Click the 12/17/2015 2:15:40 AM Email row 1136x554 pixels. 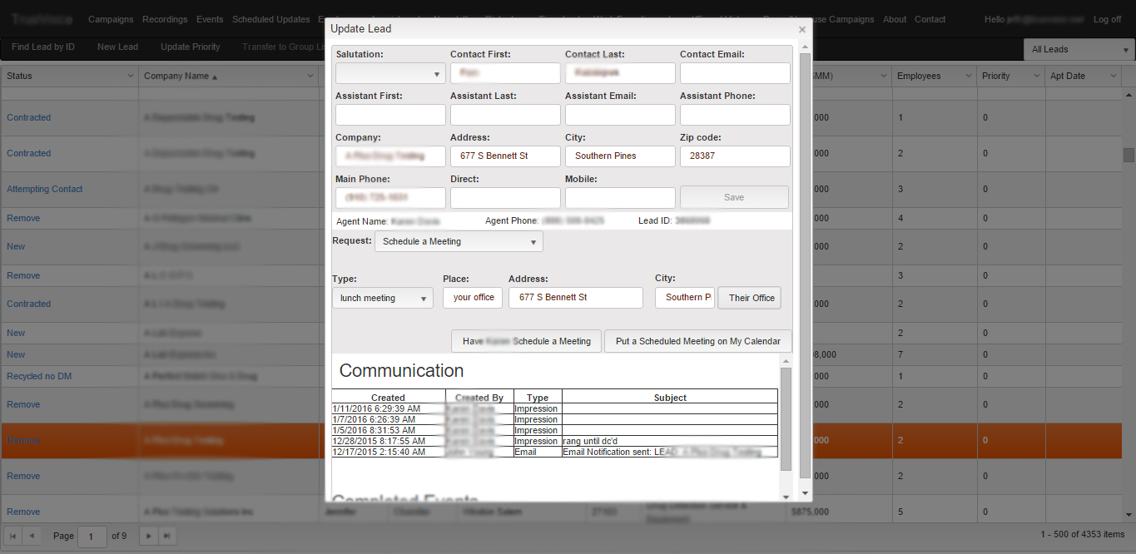click(554, 452)
